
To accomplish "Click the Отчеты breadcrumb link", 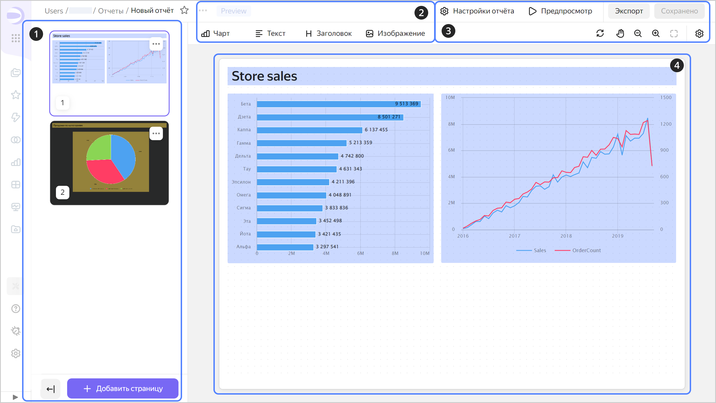I will (111, 11).
